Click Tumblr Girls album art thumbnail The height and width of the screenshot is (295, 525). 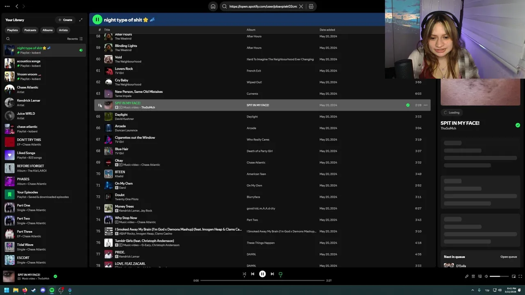pyautogui.click(x=108, y=243)
